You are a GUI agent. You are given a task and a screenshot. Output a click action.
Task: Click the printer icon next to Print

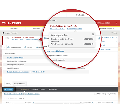tap(112, 33)
